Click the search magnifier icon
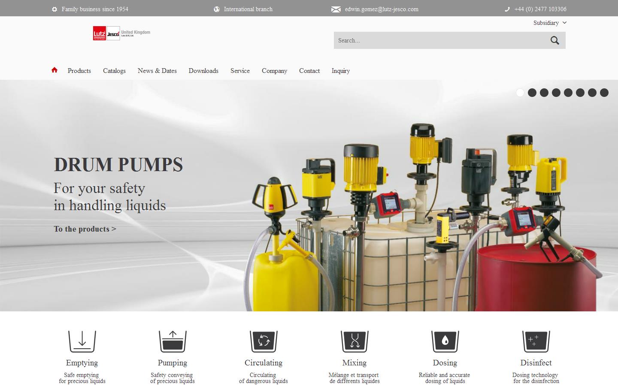The height and width of the screenshot is (386, 618). point(554,40)
